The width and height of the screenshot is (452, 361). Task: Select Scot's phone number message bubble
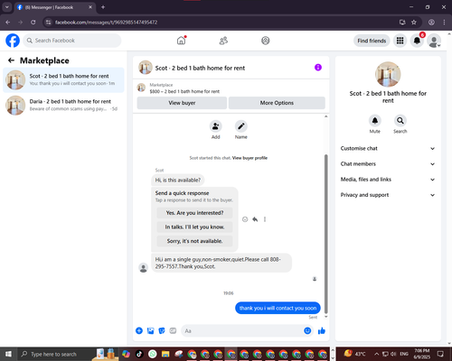pyautogui.click(x=221, y=263)
